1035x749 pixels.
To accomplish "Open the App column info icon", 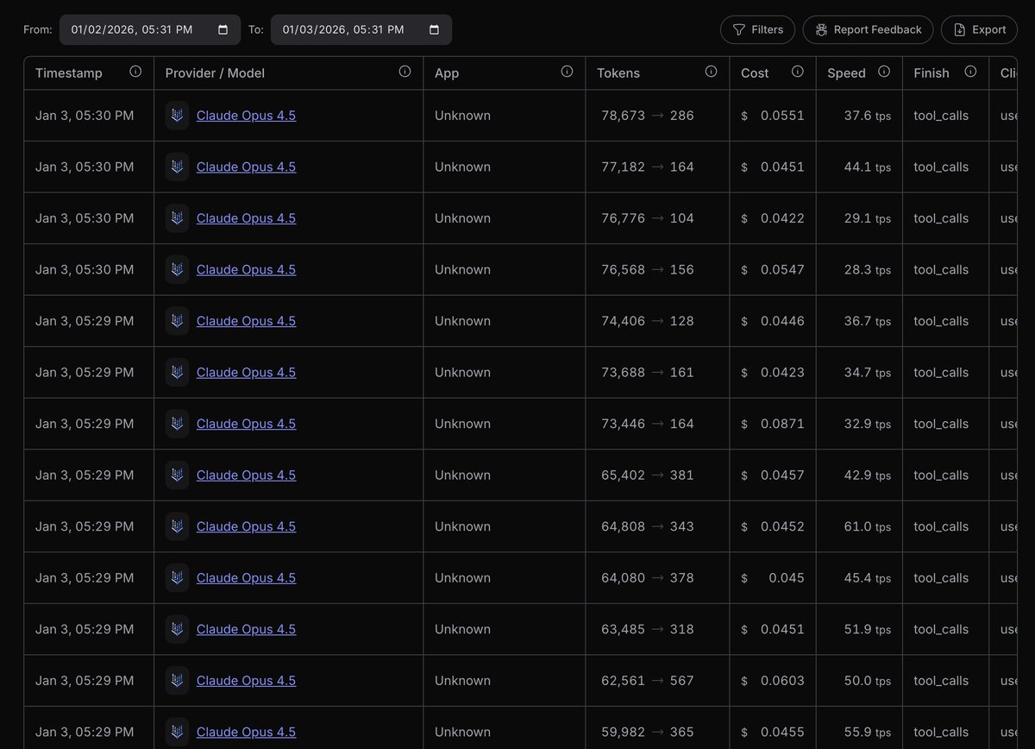I will (x=567, y=72).
